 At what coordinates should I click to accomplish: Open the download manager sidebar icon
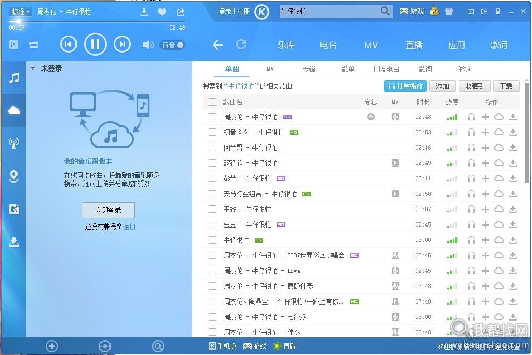click(x=14, y=242)
